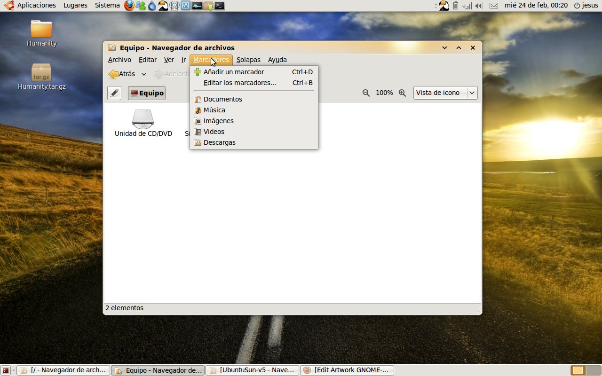
Task: Open the Editar menu
Action: 147,60
